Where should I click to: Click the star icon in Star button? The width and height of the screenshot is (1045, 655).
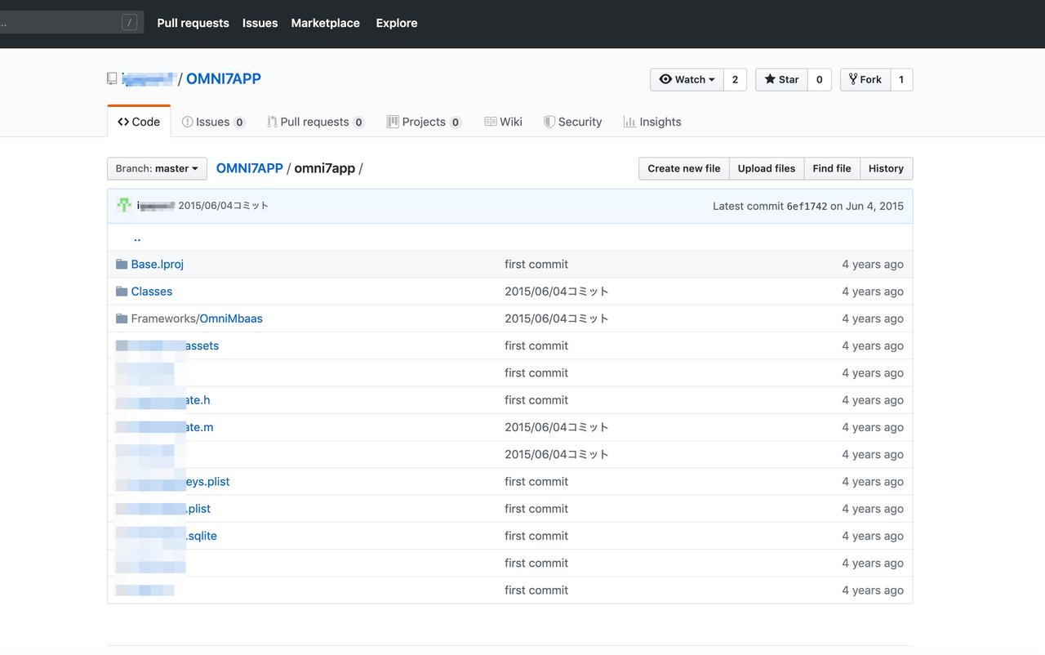coord(770,79)
